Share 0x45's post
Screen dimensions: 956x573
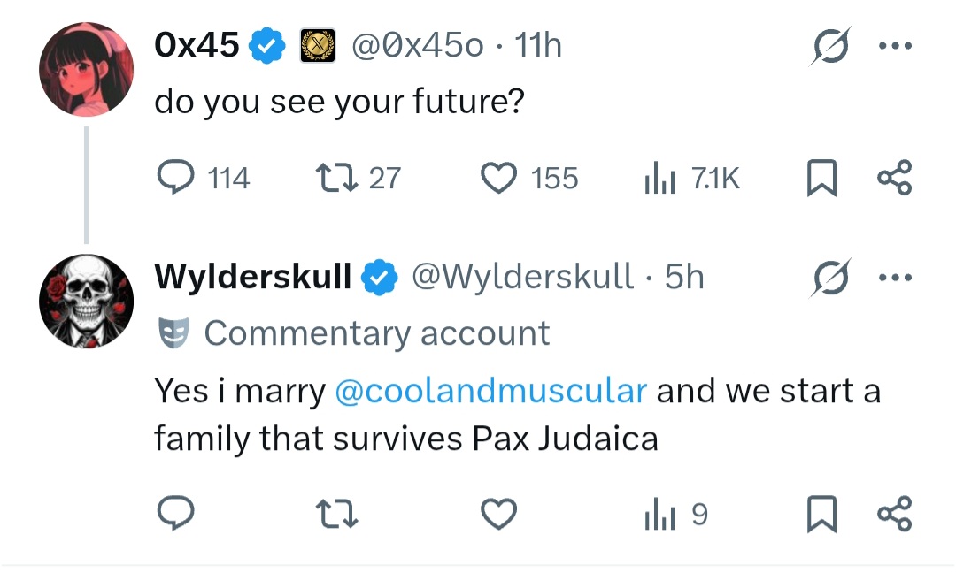pyautogui.click(x=894, y=179)
